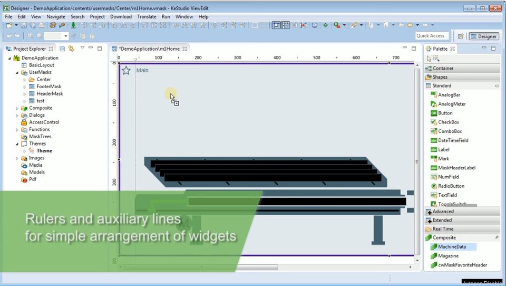Click the Print toolbar icon
Image resolution: width=506 pixels, height=286 pixels.
pyautogui.click(x=42, y=25)
